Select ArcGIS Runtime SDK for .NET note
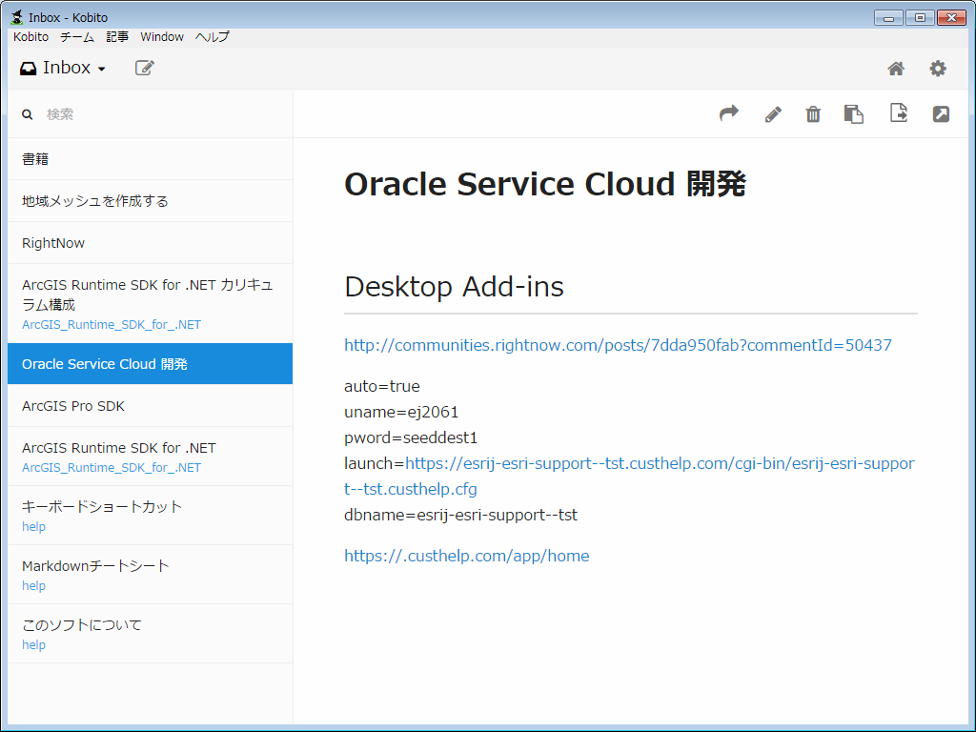The image size is (976, 732). [x=150, y=457]
